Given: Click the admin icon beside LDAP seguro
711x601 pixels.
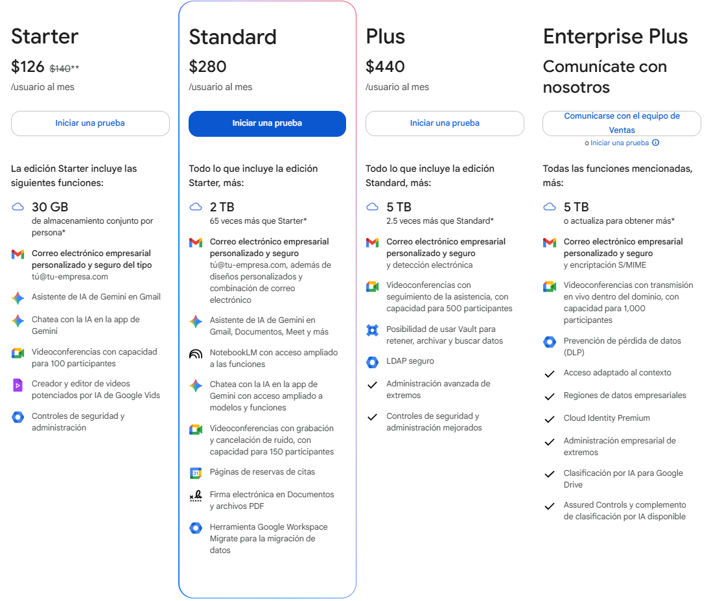Looking at the screenshot, I should click(x=372, y=362).
